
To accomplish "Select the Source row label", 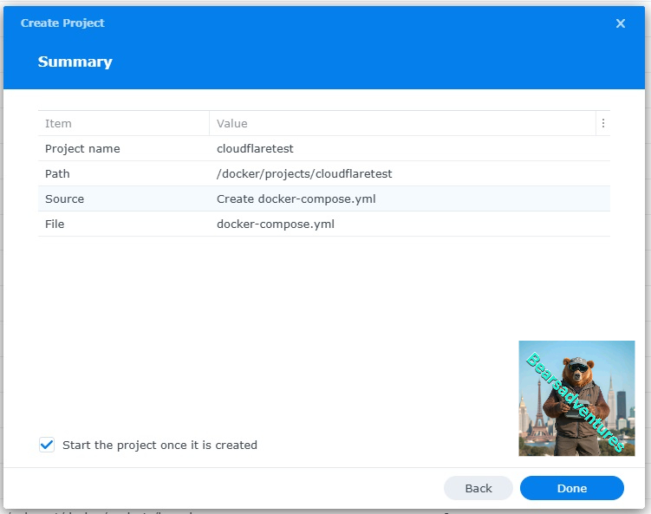I will (64, 198).
